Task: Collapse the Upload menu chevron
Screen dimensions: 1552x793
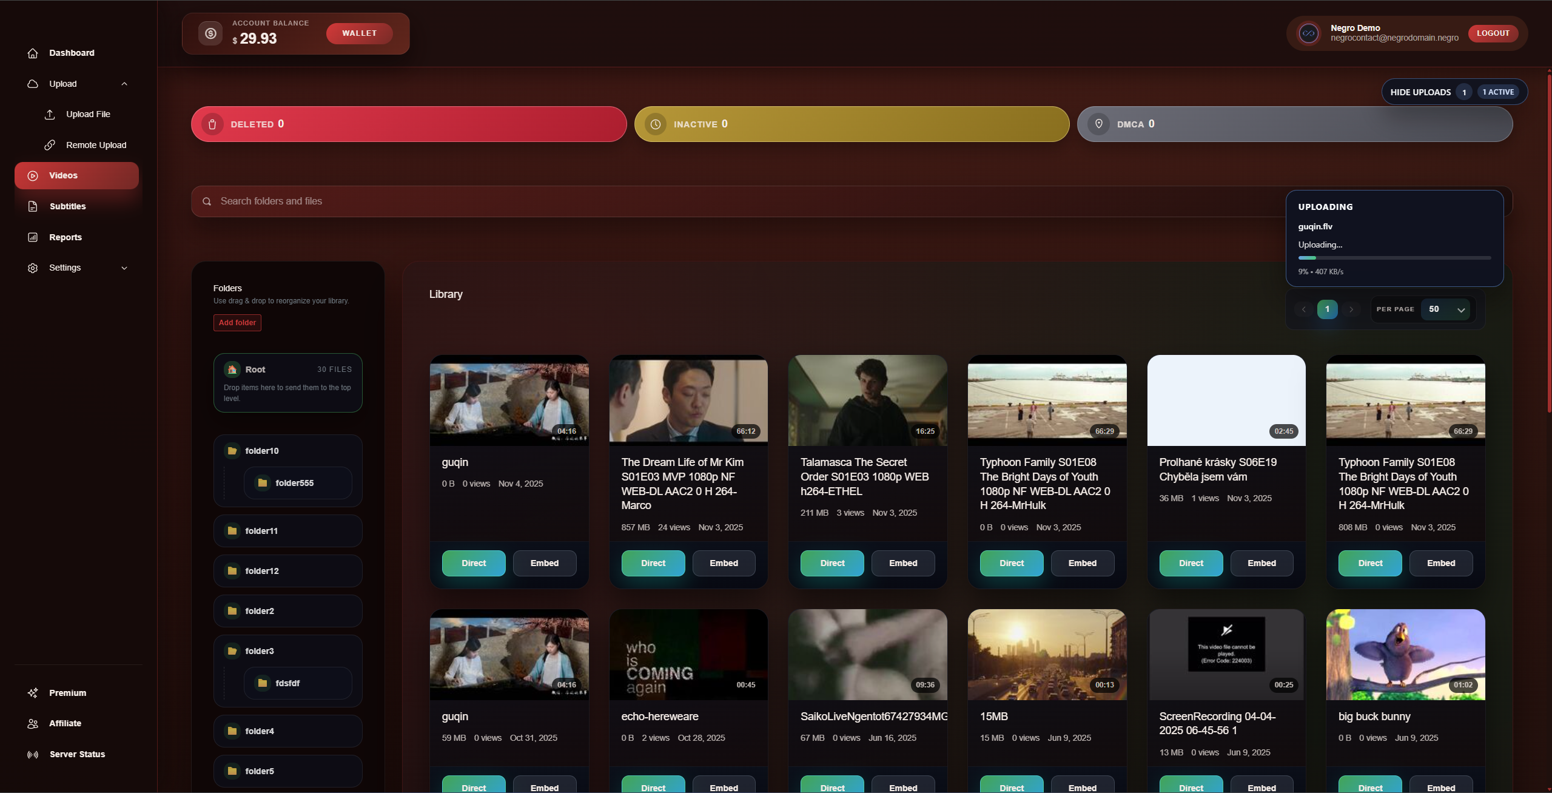Action: (x=124, y=84)
